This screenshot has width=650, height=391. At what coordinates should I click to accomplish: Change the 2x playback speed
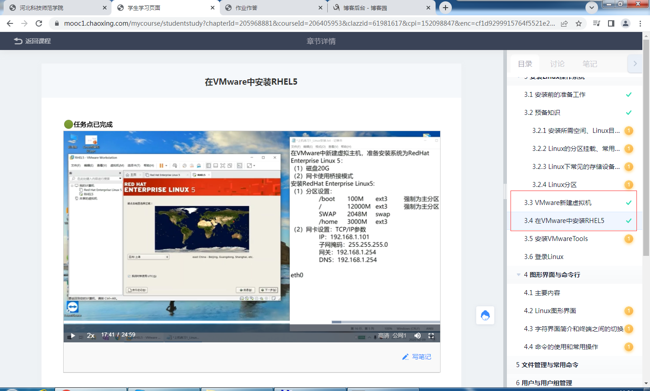(91, 336)
